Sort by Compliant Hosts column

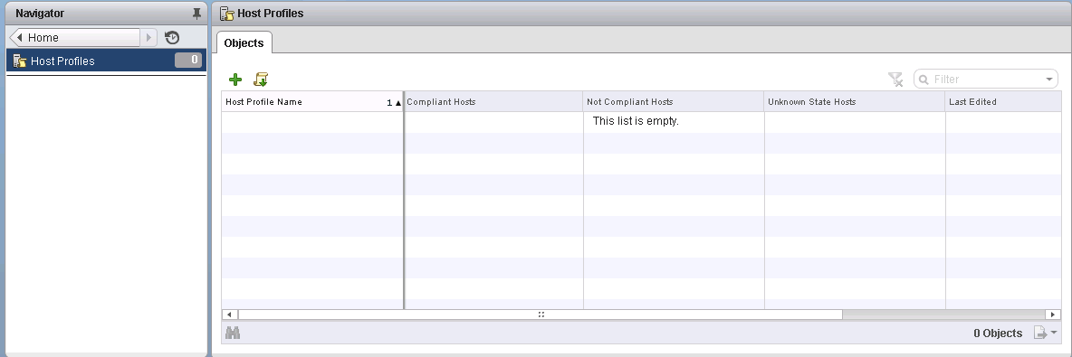tap(493, 102)
